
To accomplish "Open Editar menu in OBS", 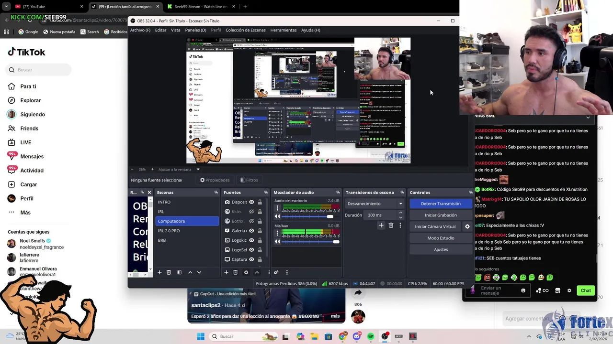I will [160, 30].
